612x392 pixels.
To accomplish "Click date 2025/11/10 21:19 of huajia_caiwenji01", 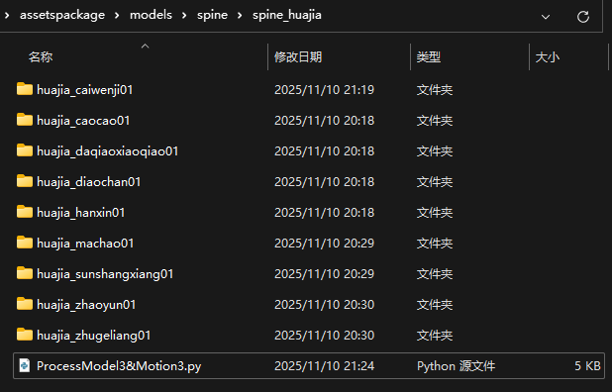I will (x=325, y=90).
